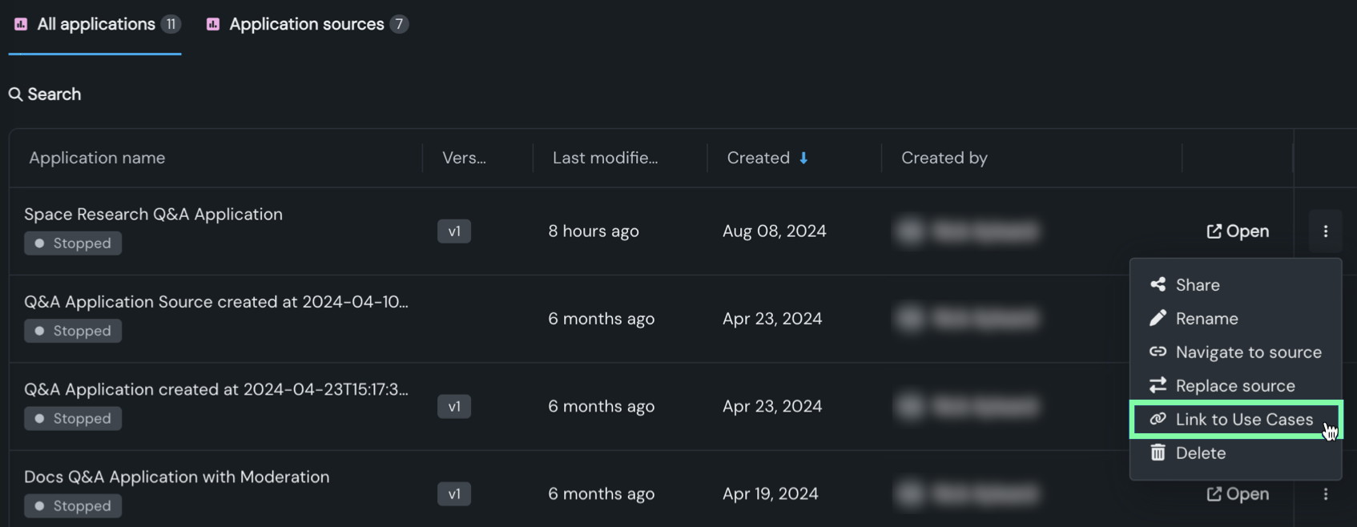Click the Created sort arrow

tap(803, 158)
